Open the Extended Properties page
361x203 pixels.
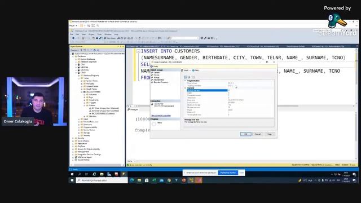point(161,82)
